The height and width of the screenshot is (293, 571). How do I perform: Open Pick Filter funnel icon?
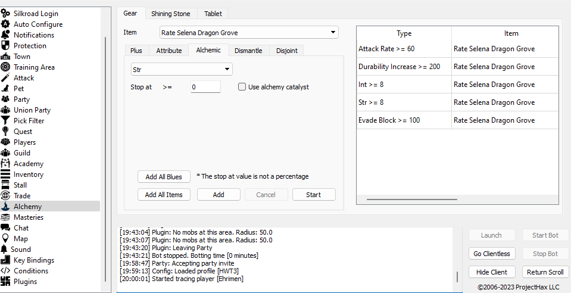pyautogui.click(x=5, y=121)
